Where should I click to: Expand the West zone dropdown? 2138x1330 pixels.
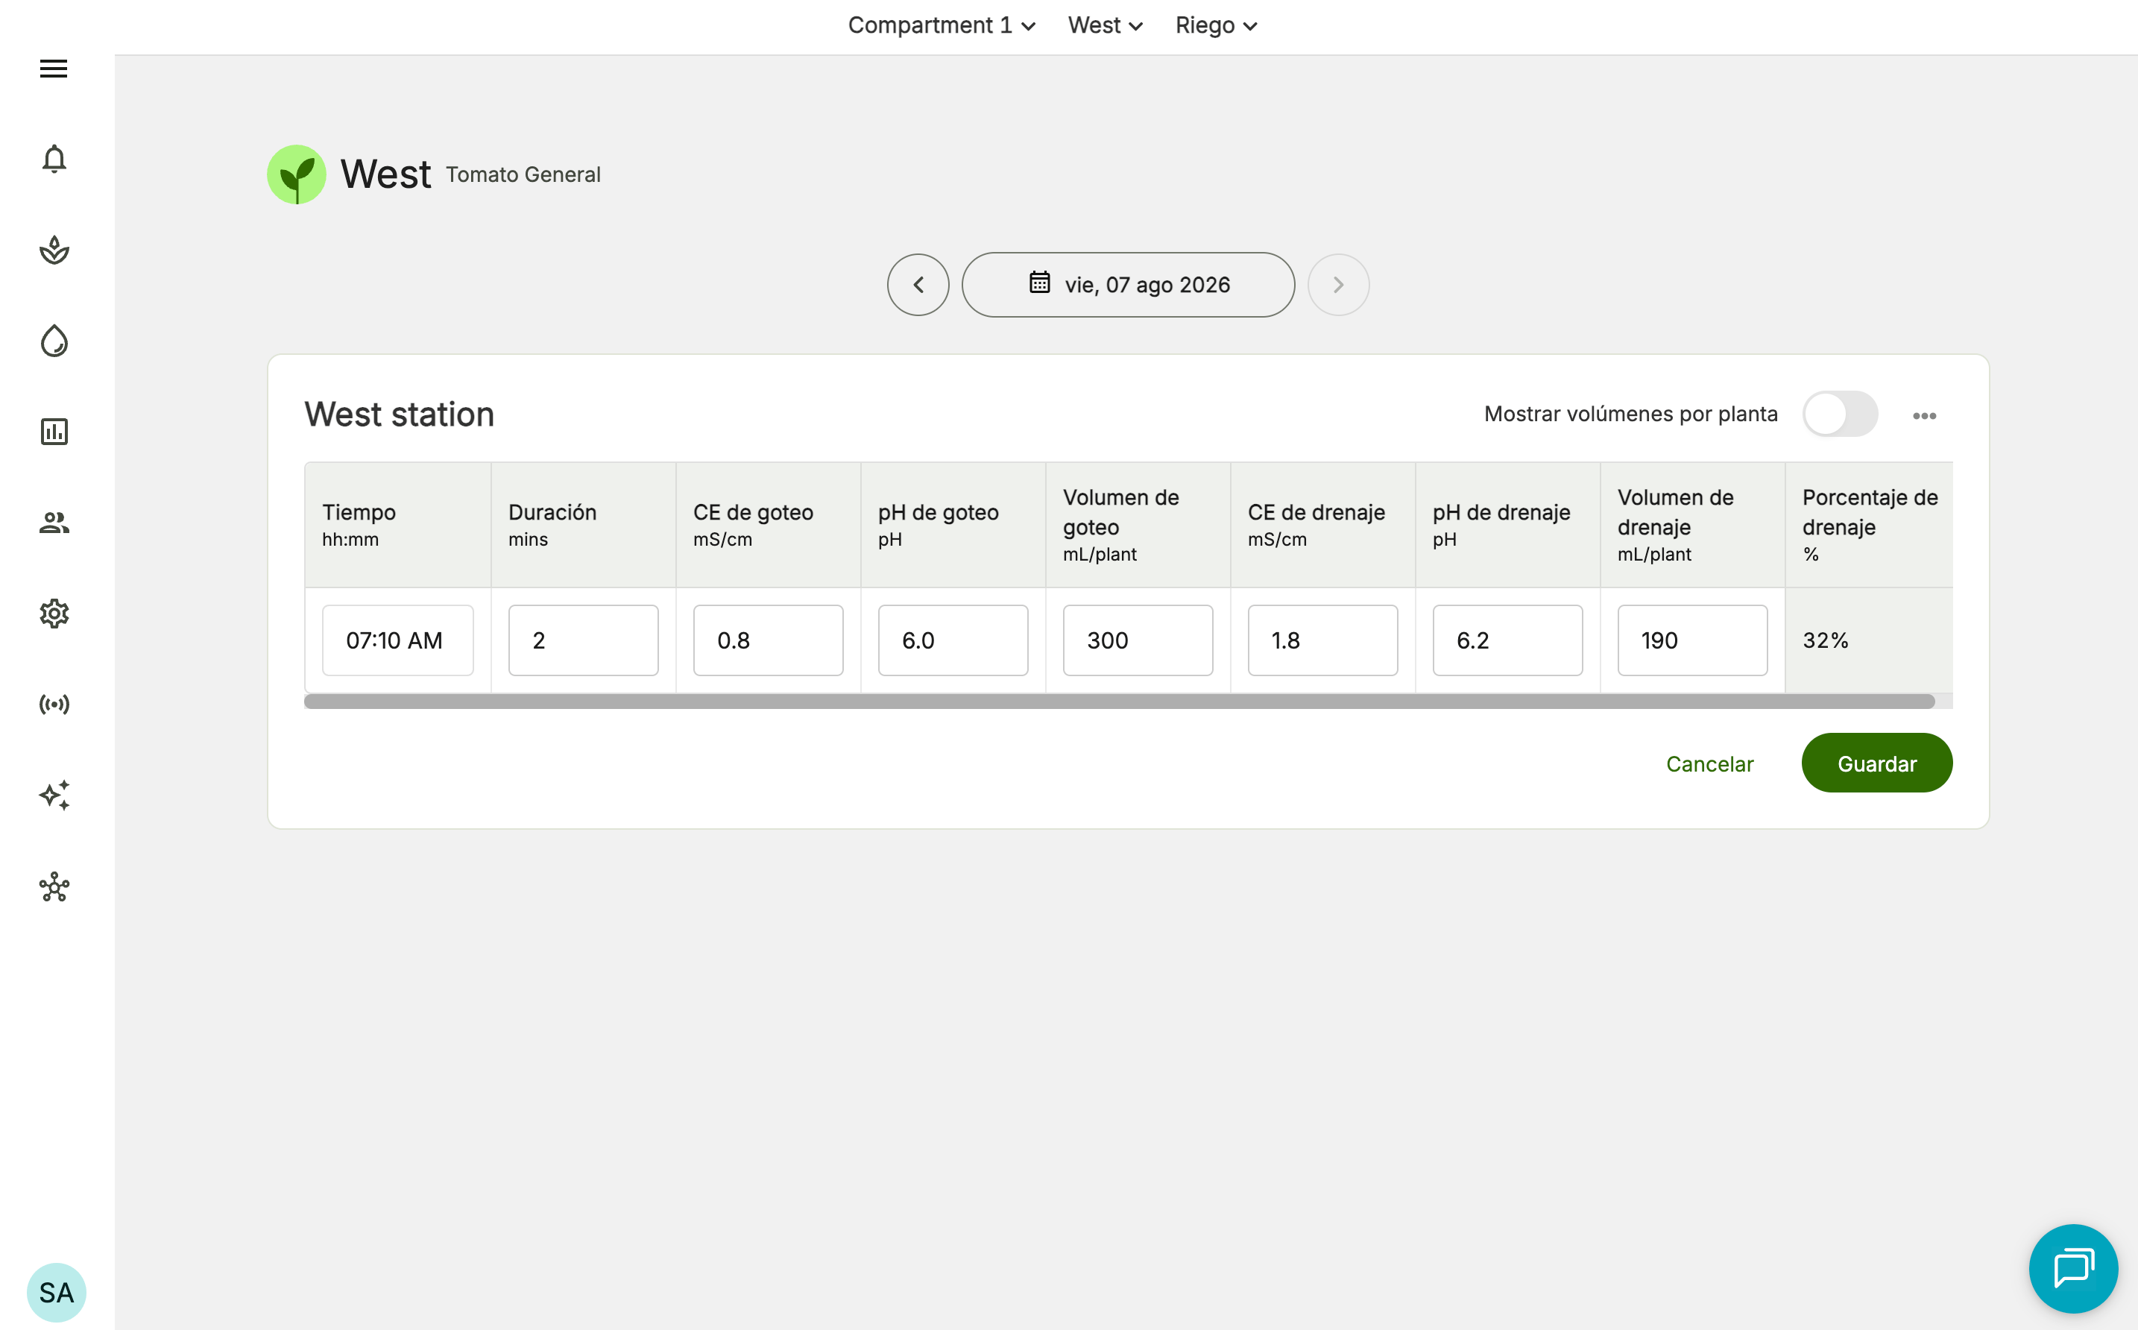pos(1105,25)
